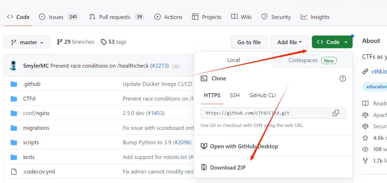Click the folder icon beside scripts
Viewport: 387px width, 183px height.
[14, 143]
